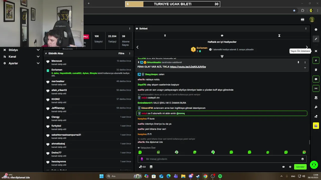
Task: Open browser extensions puzzle icon
Action: [303, 10]
